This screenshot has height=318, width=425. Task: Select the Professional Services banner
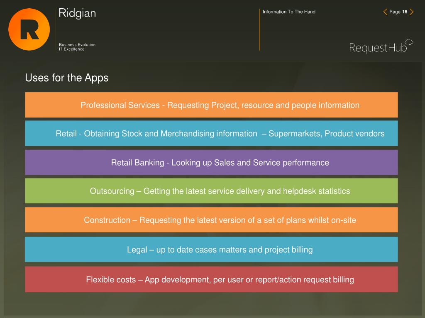[211, 105]
